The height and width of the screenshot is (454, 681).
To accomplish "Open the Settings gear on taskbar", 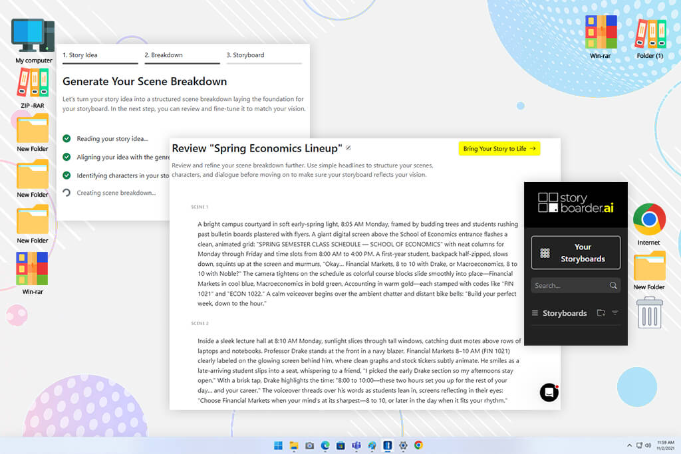I will [x=403, y=445].
